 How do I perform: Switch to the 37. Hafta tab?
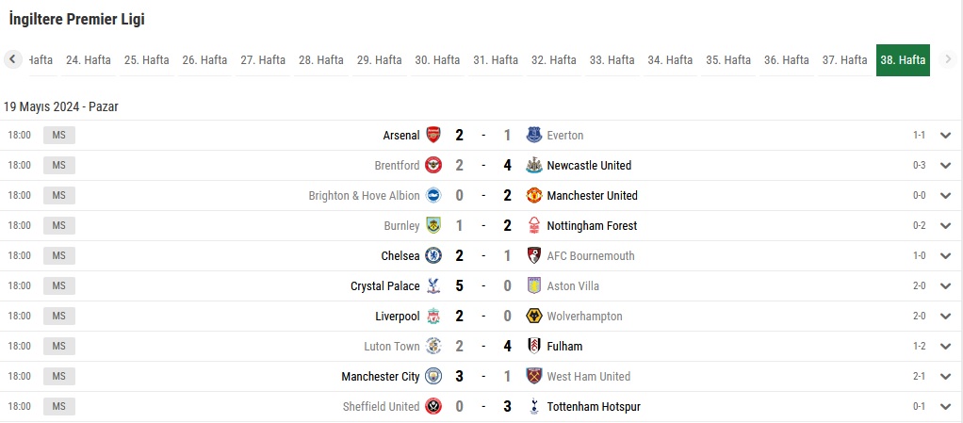point(844,60)
